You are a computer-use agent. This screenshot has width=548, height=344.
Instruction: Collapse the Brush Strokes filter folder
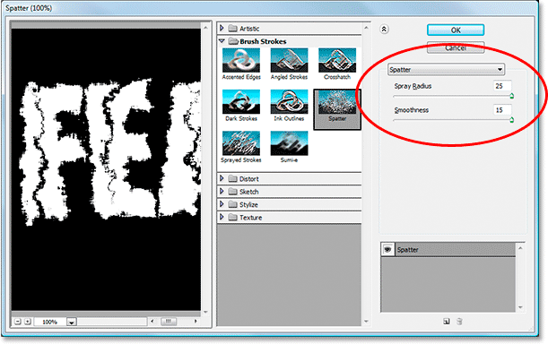[x=222, y=41]
